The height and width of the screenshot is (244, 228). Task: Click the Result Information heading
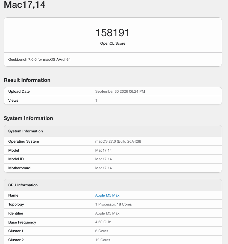click(27, 80)
